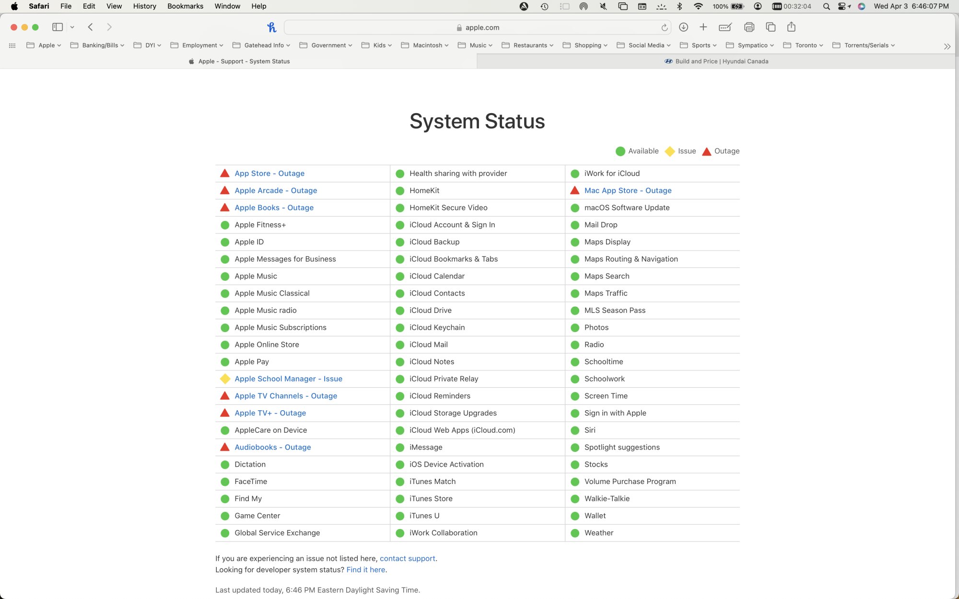Open the downloads icon in toolbar
The image size is (959, 599).
click(683, 27)
